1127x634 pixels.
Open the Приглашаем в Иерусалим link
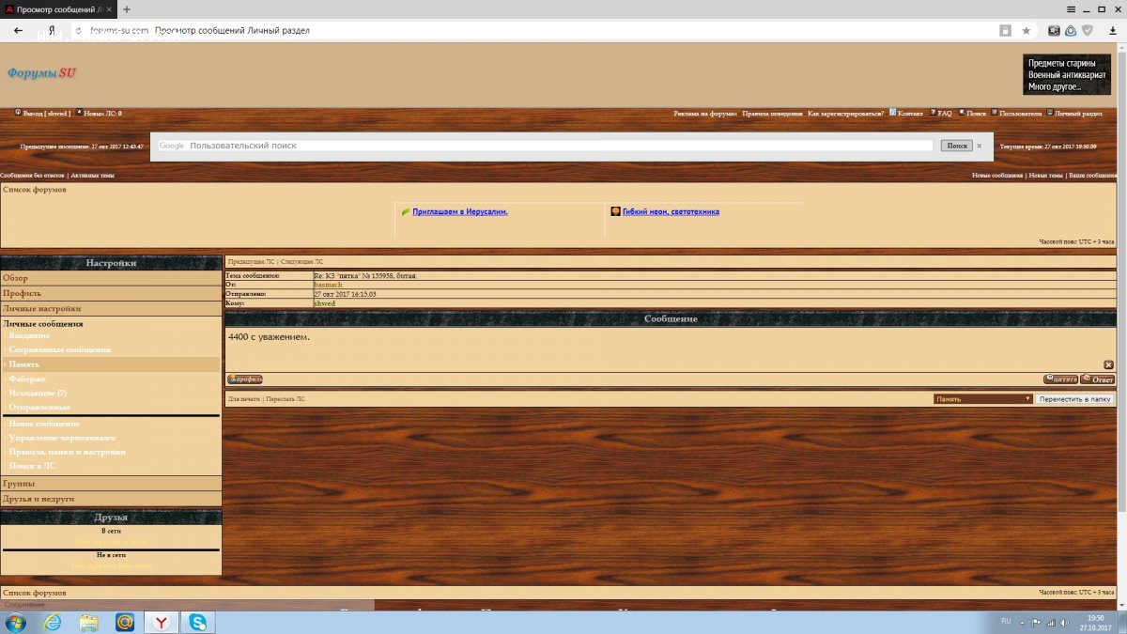point(459,211)
